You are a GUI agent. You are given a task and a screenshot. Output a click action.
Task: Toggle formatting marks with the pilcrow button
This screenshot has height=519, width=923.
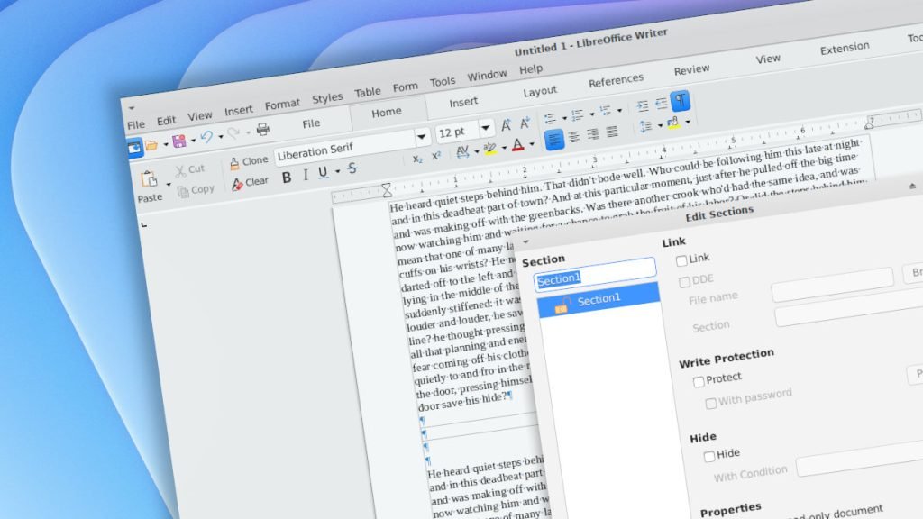coord(680,101)
